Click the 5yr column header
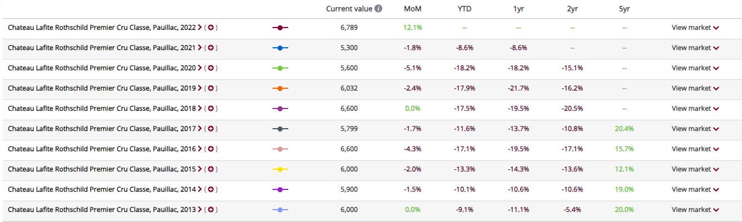The height and width of the screenshot is (222, 742). 624,9
